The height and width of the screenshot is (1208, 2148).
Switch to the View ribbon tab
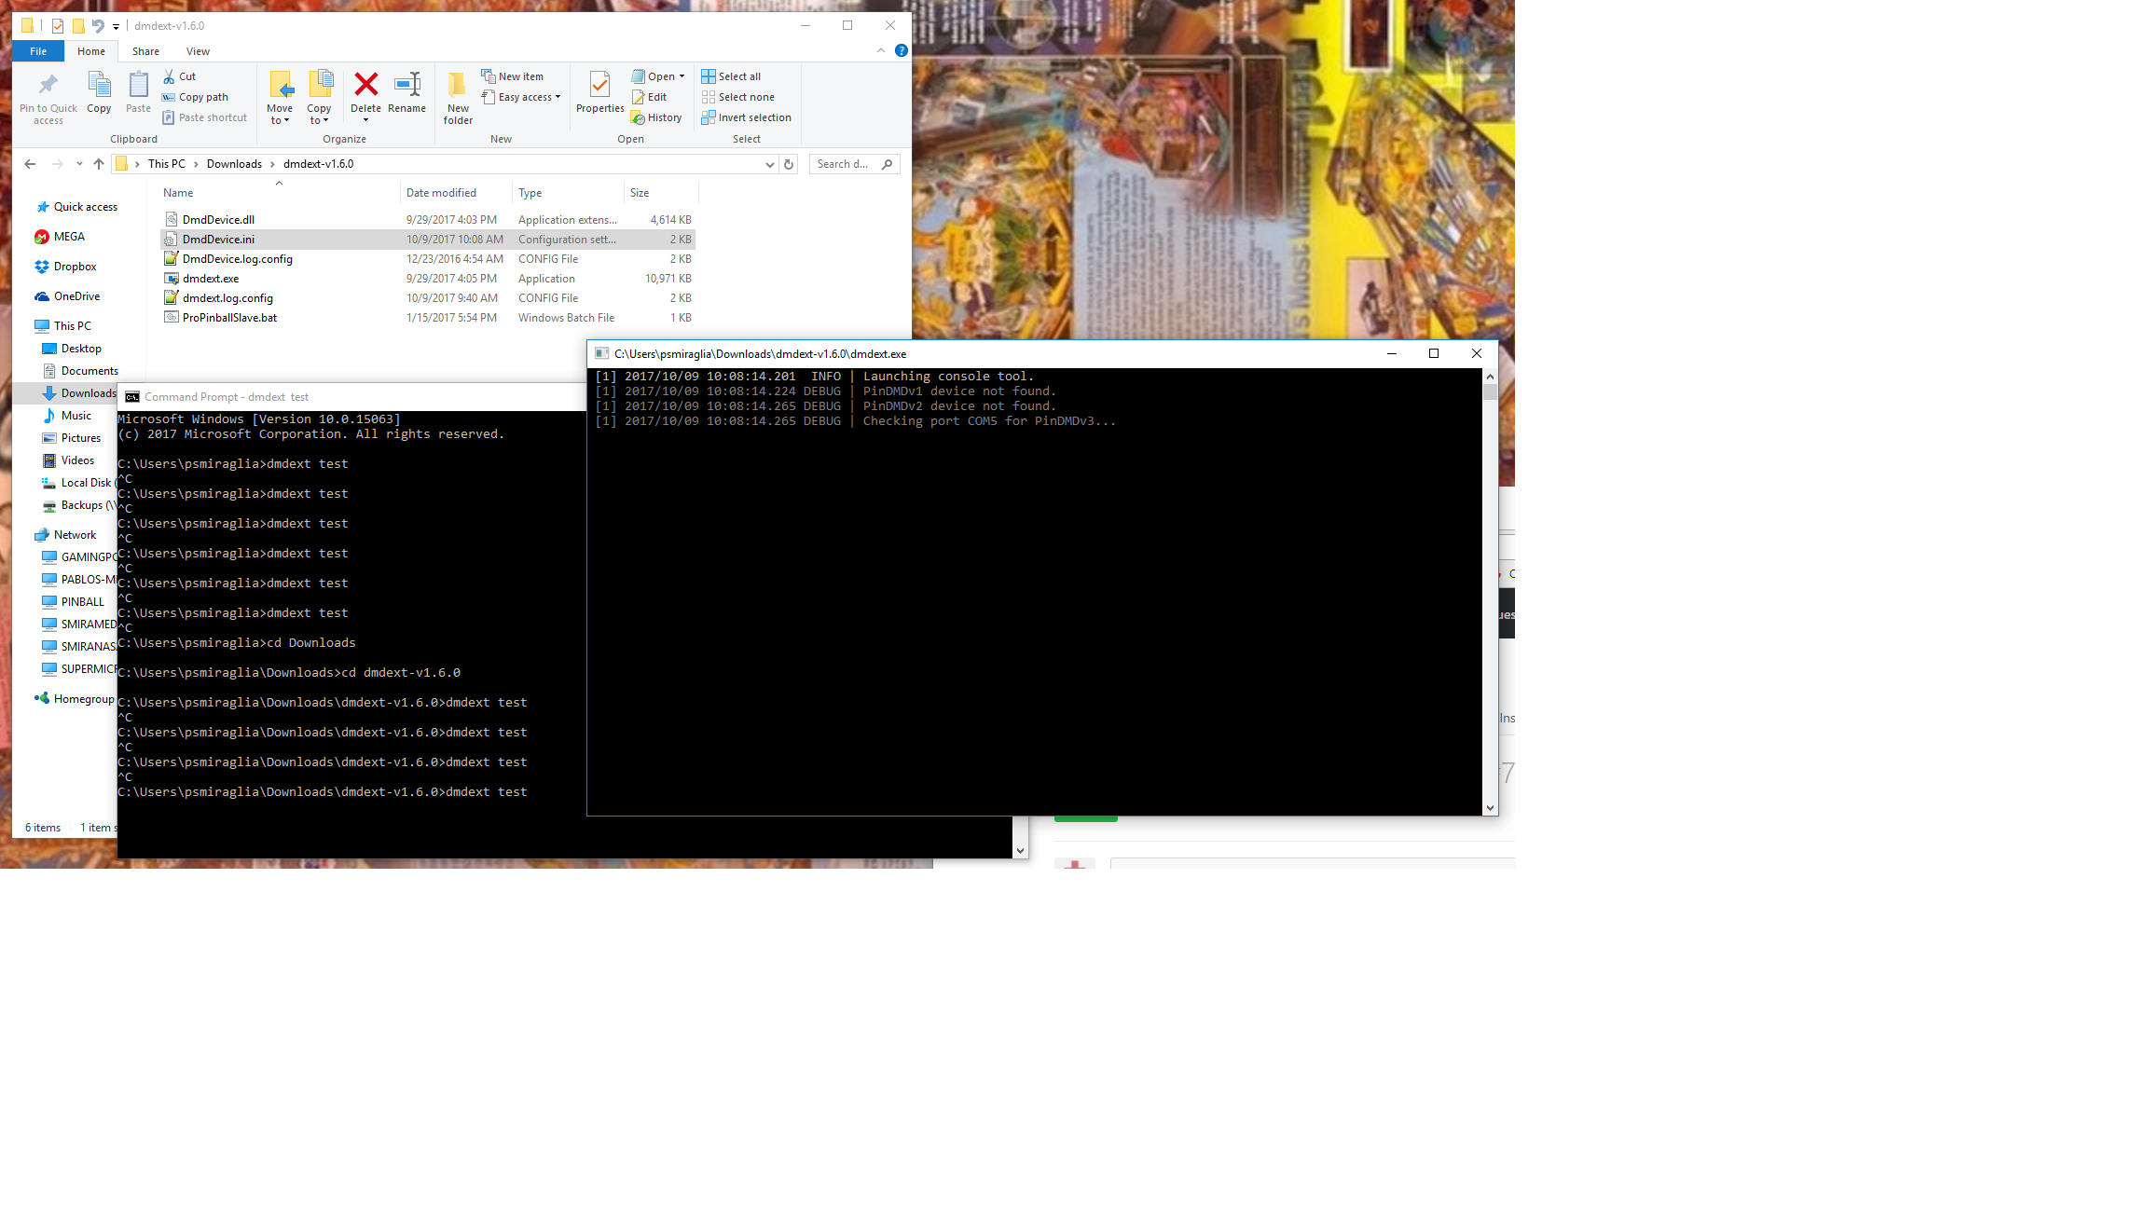tap(198, 51)
